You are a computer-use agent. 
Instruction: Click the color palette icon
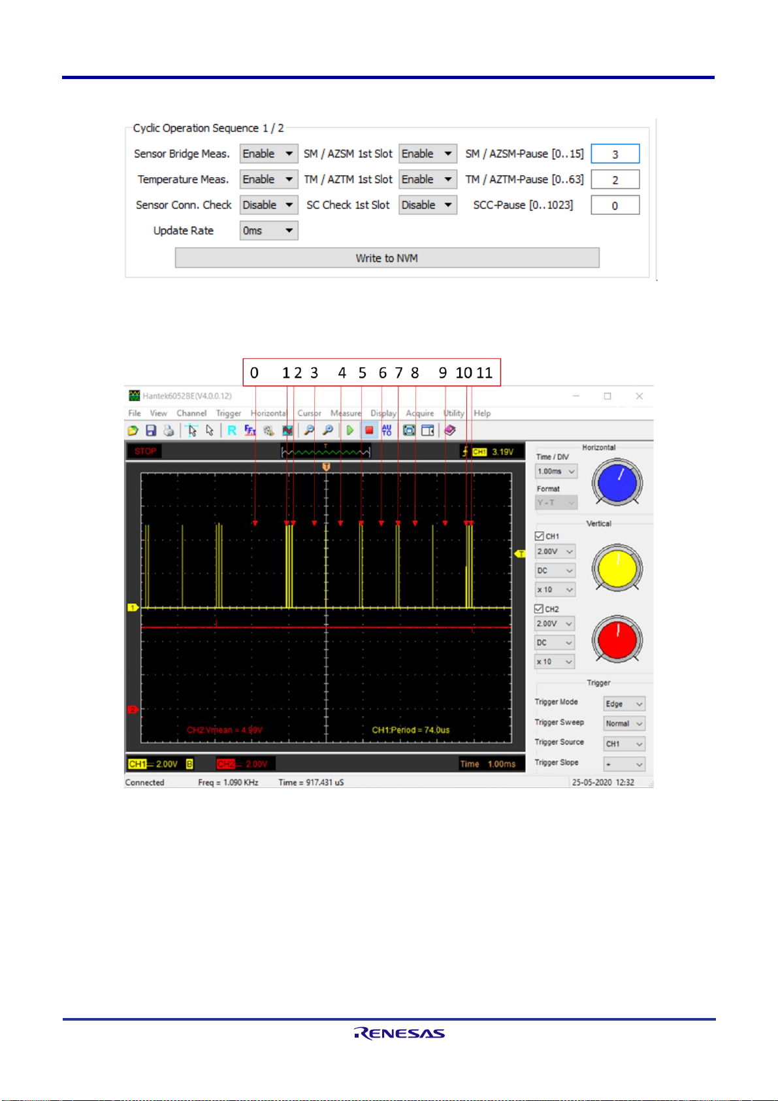[268, 431]
